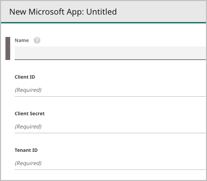The height and width of the screenshot is (181, 207).
Task: Click the 'Name' field label
Action: click(x=22, y=40)
